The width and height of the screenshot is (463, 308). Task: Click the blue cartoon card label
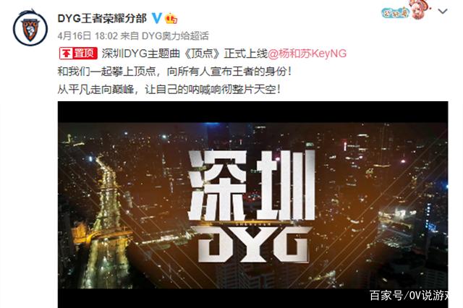point(395,12)
